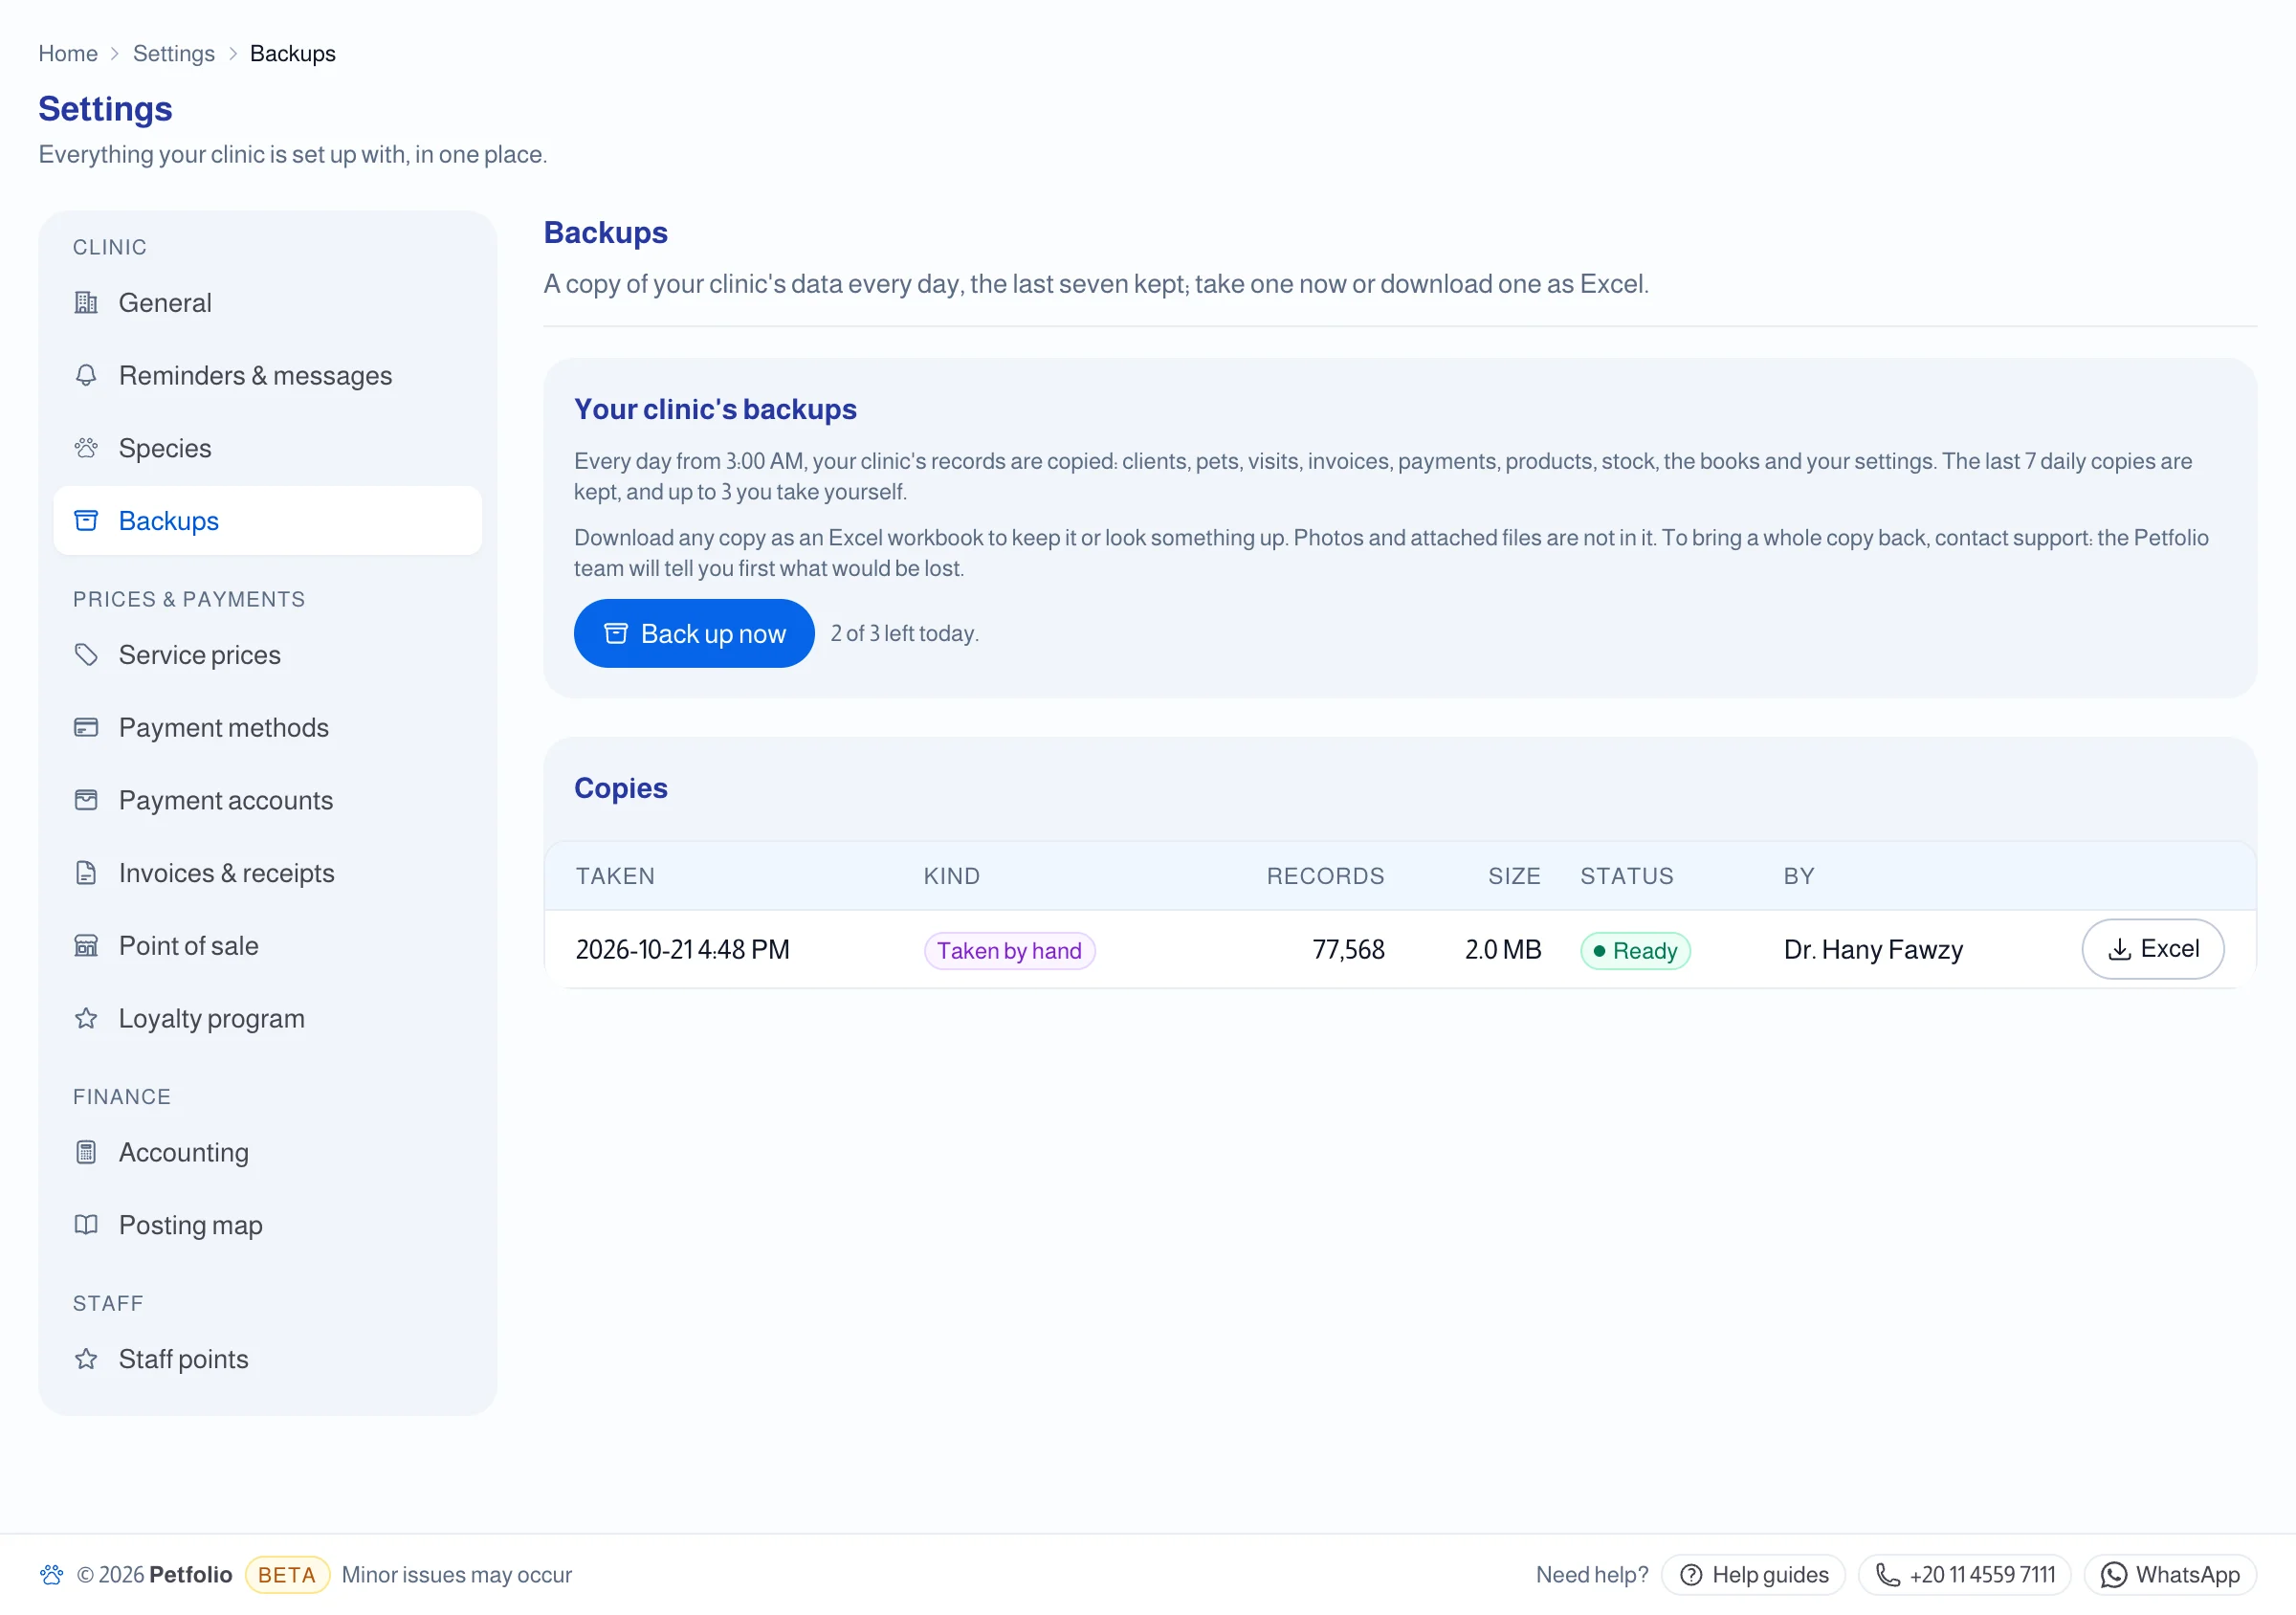The width and height of the screenshot is (2296, 1615).
Task: Click the RECORDS column header
Action: [1325, 876]
